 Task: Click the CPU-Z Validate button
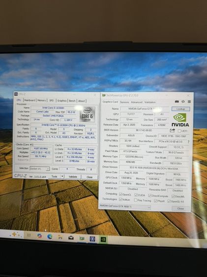73,176
